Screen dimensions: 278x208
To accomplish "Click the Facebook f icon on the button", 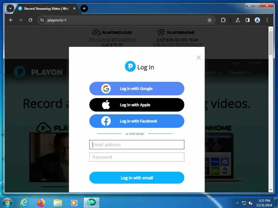I will [106, 121].
